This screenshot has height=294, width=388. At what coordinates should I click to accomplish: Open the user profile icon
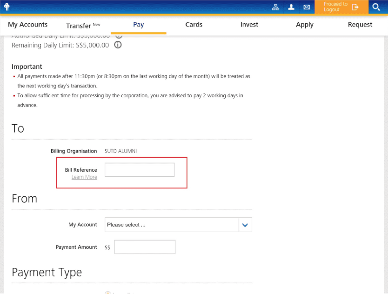point(291,7)
